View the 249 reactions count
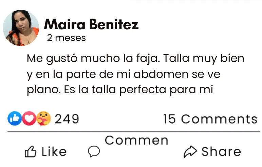This screenshot has width=262, height=167. tap(67, 119)
